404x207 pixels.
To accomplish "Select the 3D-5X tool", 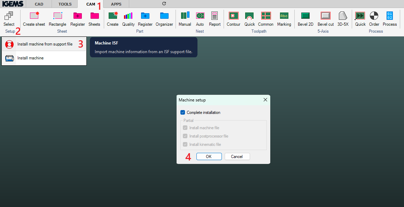I will click(343, 16).
